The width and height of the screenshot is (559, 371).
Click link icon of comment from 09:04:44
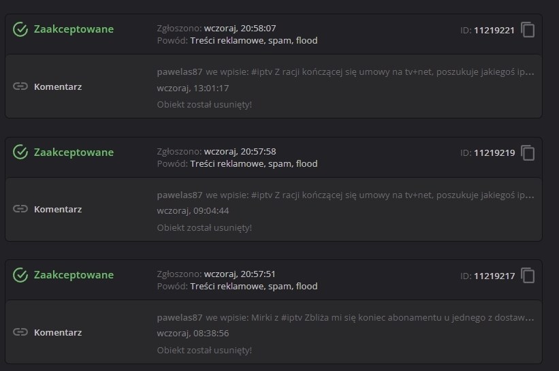(x=20, y=209)
